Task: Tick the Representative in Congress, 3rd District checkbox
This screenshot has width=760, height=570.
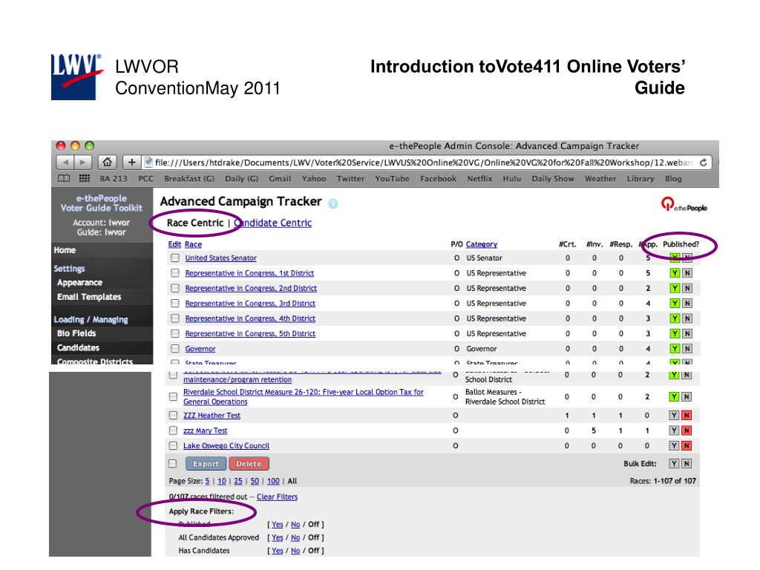Action: click(175, 304)
